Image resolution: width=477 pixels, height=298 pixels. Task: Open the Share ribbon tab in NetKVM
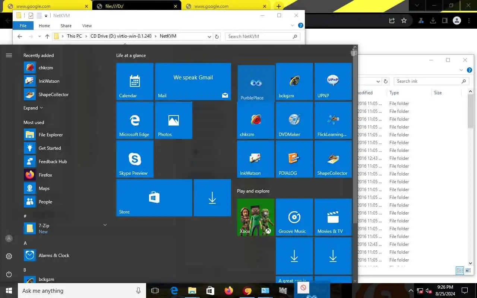[x=66, y=26]
